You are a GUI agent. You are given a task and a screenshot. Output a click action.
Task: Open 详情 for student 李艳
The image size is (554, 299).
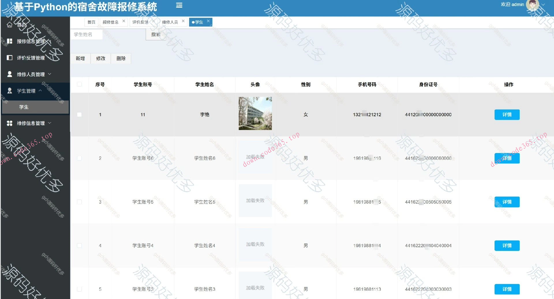(507, 114)
